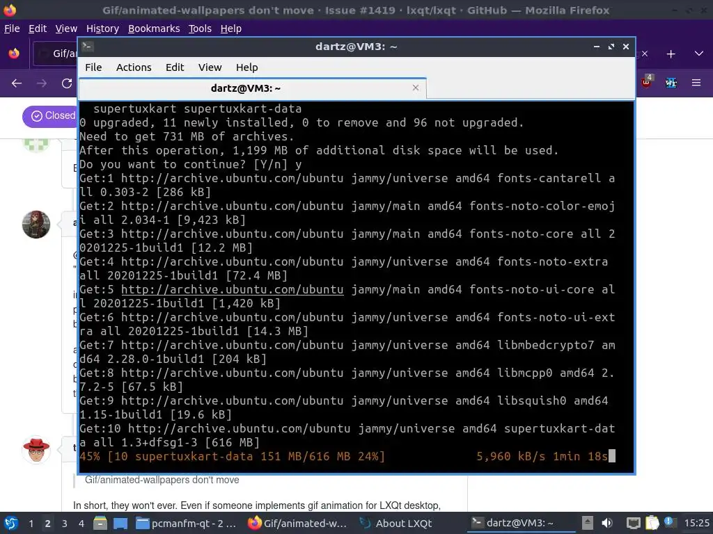This screenshot has width=713, height=534.
Task: Select the dartz@VM3: ~ terminal tab
Action: [252, 88]
